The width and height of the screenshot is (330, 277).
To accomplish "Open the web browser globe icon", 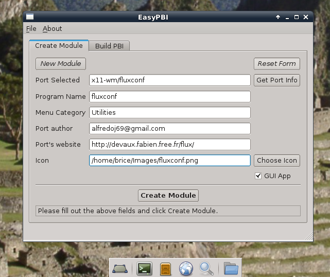I will (x=186, y=268).
